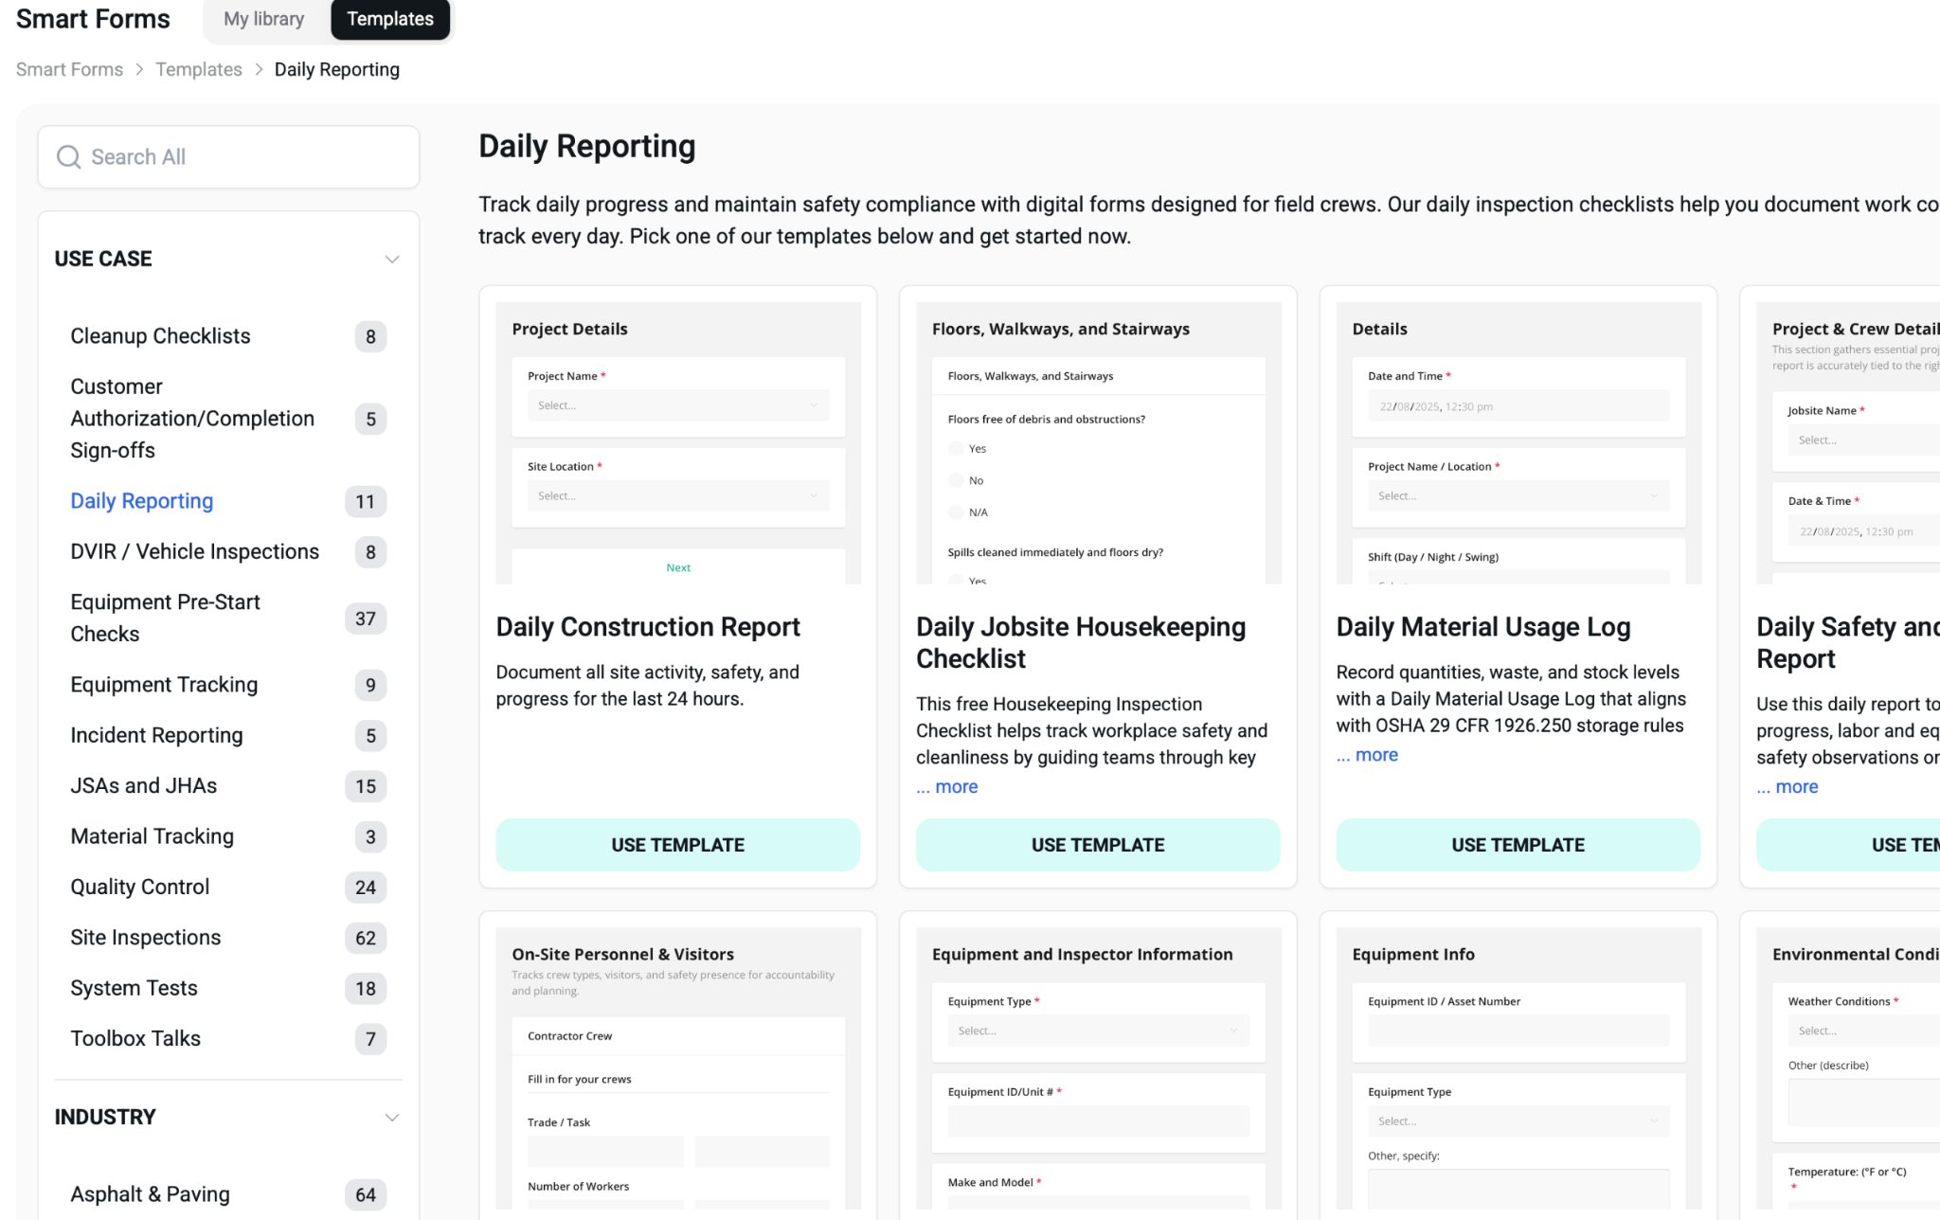The image size is (1940, 1220).
Task: Select the Equipment Tracking category
Action: click(x=228, y=685)
